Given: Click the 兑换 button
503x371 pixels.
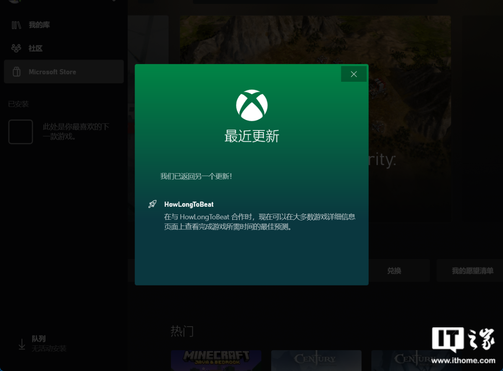Looking at the screenshot, I should coord(394,271).
